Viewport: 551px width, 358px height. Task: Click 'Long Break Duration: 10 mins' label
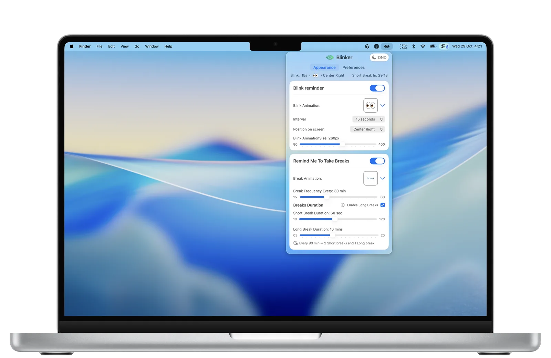(318, 229)
